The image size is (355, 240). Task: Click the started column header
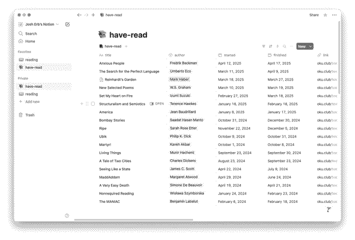coord(227,55)
